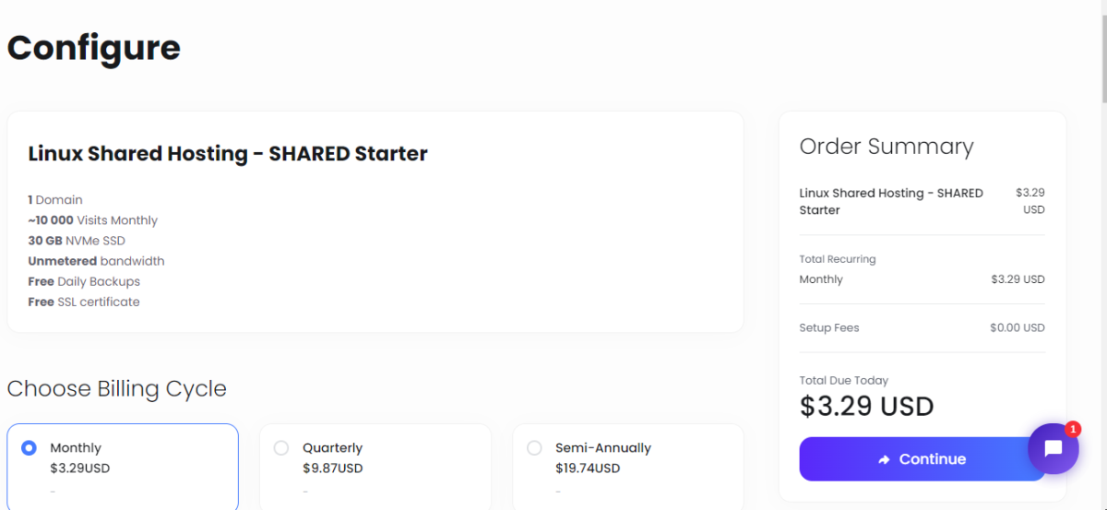The height and width of the screenshot is (510, 1107).
Task: Click the Order Summary heading
Action: coord(887,147)
